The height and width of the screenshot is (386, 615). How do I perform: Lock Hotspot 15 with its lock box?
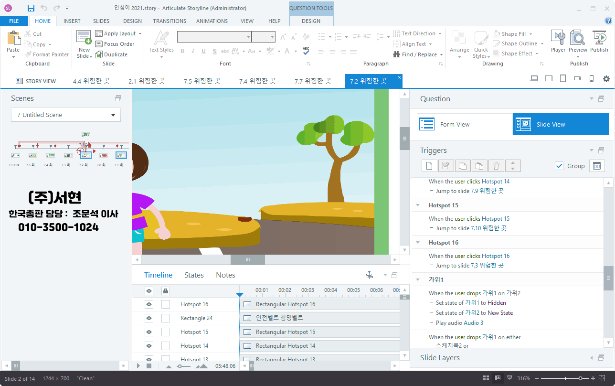(166, 332)
